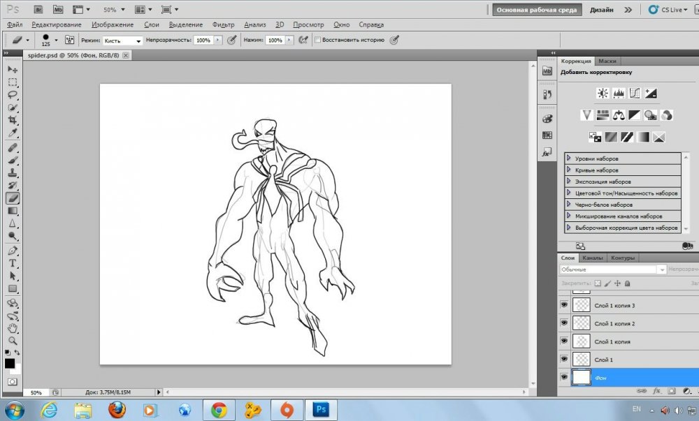Image resolution: width=699 pixels, height=421 pixels.
Task: Open Google Chrome from the taskbar
Action: pos(219,409)
